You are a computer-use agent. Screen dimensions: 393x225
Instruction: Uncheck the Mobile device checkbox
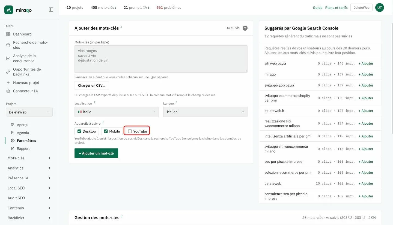pos(106,131)
